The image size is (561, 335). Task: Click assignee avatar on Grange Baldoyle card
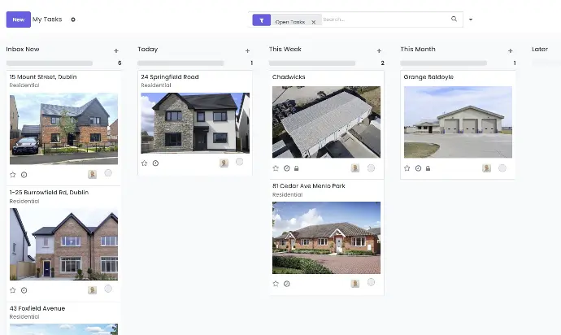click(486, 167)
